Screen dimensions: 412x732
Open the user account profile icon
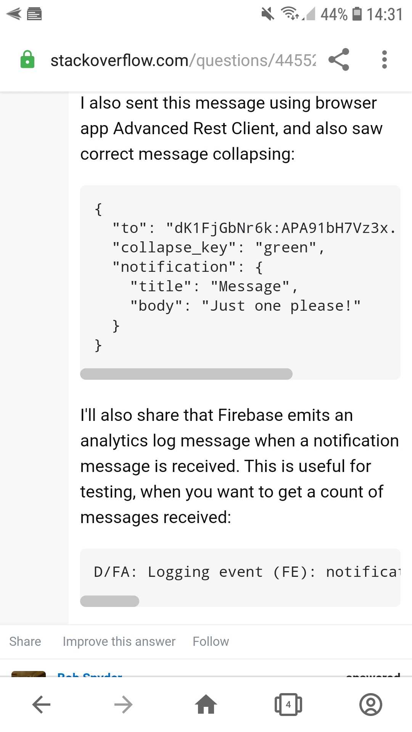[370, 704]
